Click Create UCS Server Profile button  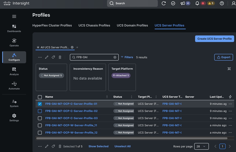215,39
